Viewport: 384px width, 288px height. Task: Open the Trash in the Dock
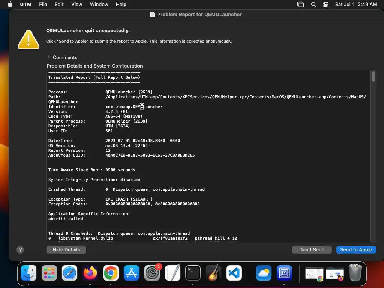355,272
